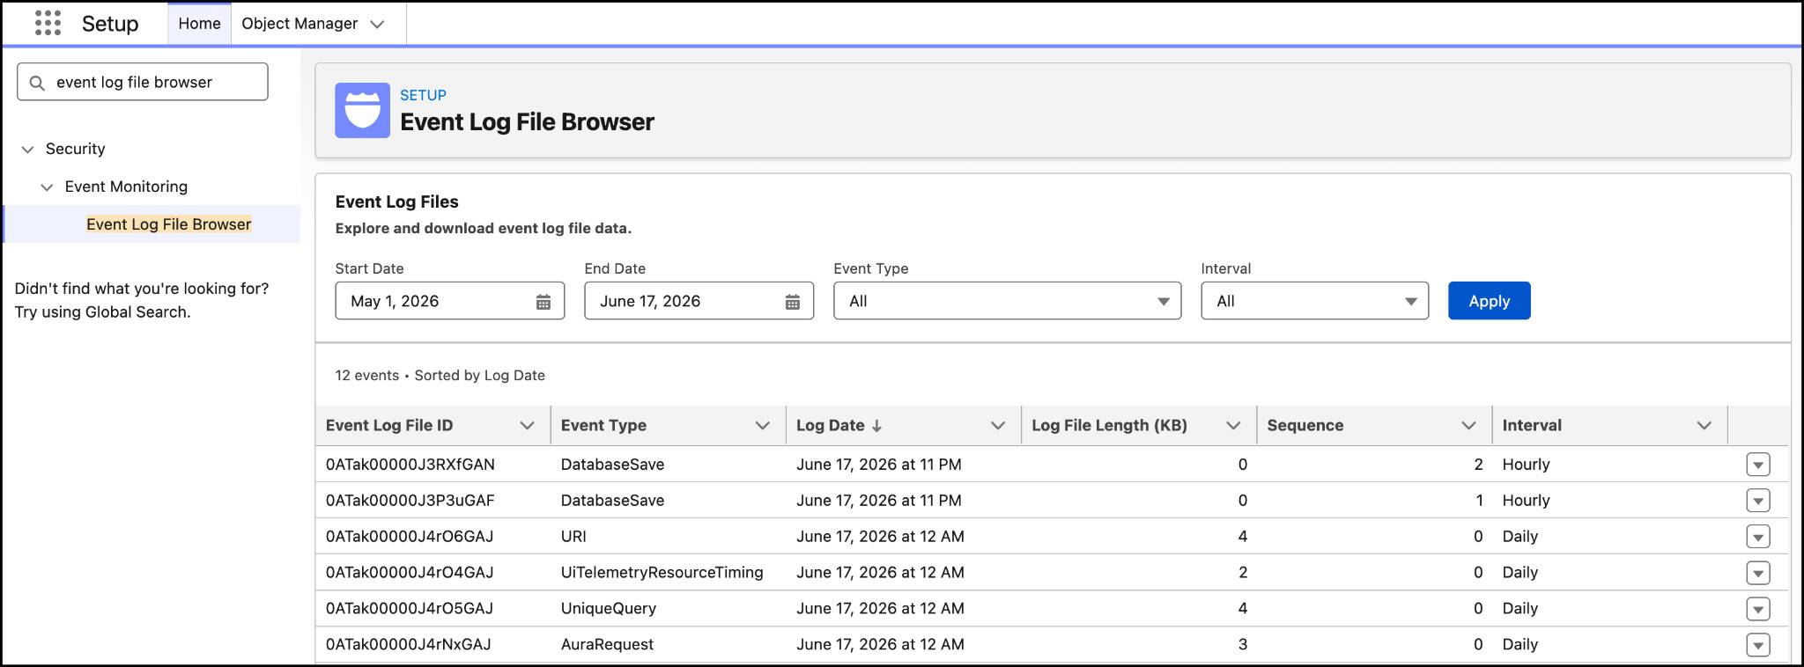Viewport: 1804px width, 667px height.
Task: Open the Event Log File ID column menu
Action: tap(527, 426)
